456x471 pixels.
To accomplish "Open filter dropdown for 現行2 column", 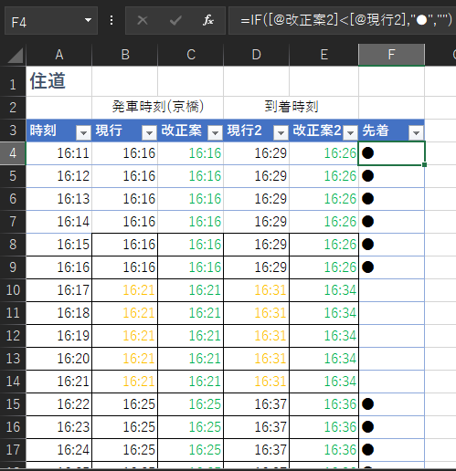I will [x=281, y=132].
